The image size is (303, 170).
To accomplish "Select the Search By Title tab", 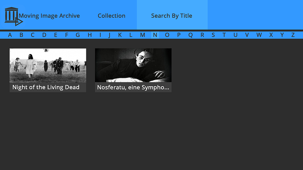I will coord(172,15).
